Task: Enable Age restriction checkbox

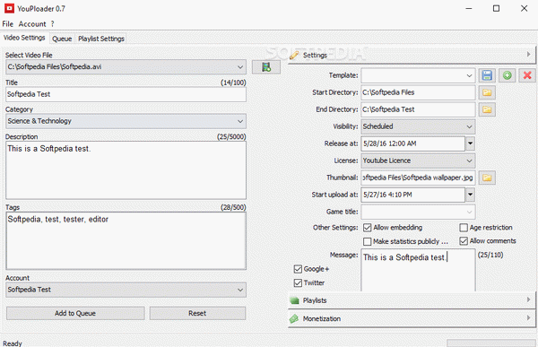Action: coord(464,228)
